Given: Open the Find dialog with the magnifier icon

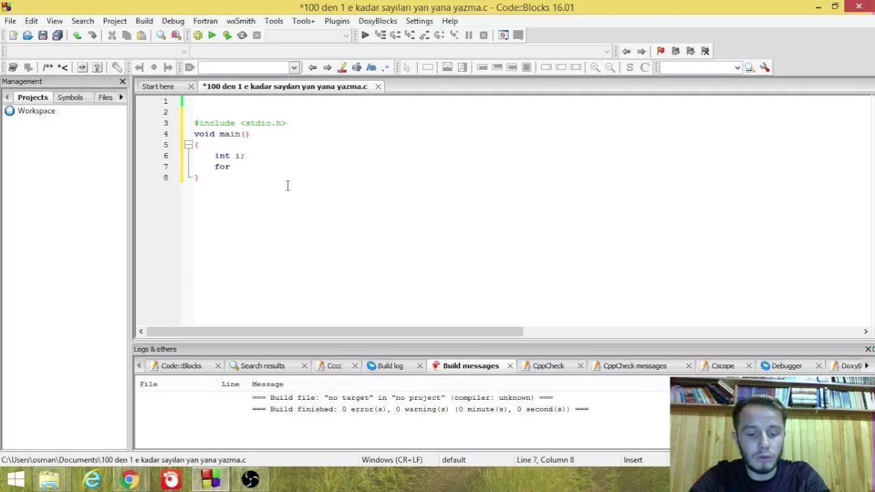Looking at the screenshot, I should (159, 34).
